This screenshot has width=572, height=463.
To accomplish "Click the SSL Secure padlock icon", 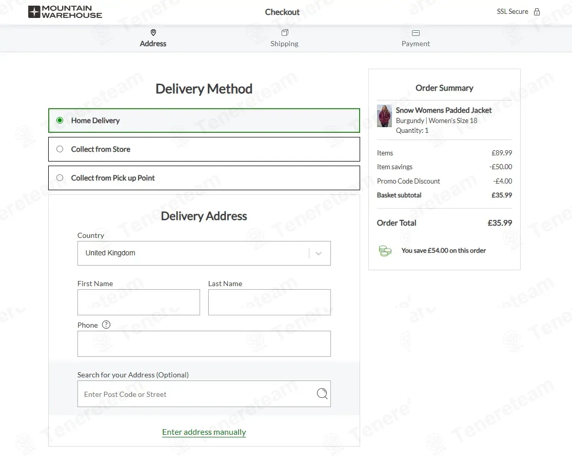I will [537, 12].
